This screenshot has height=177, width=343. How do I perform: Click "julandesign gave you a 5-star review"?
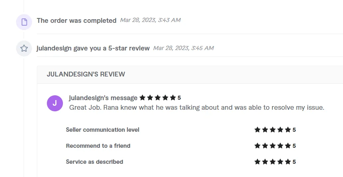tap(93, 48)
